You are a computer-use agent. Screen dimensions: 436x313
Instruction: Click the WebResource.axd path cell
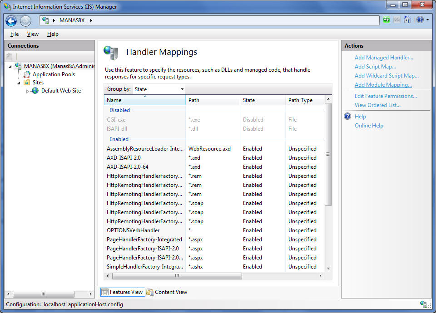209,149
